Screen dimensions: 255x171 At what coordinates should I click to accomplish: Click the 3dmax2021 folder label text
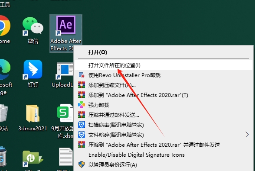(33, 129)
